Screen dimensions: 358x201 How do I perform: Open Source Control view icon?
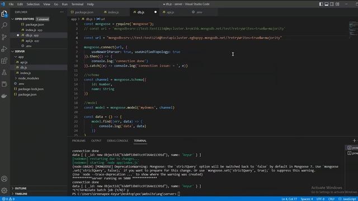[4, 37]
